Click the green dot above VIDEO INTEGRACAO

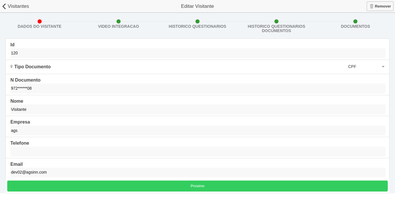click(x=118, y=21)
